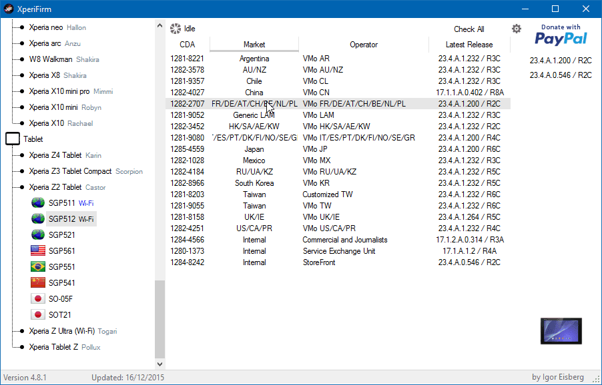Screen dimensions: 602x385
Task: Sort table by CDA column header
Action: [x=188, y=45]
